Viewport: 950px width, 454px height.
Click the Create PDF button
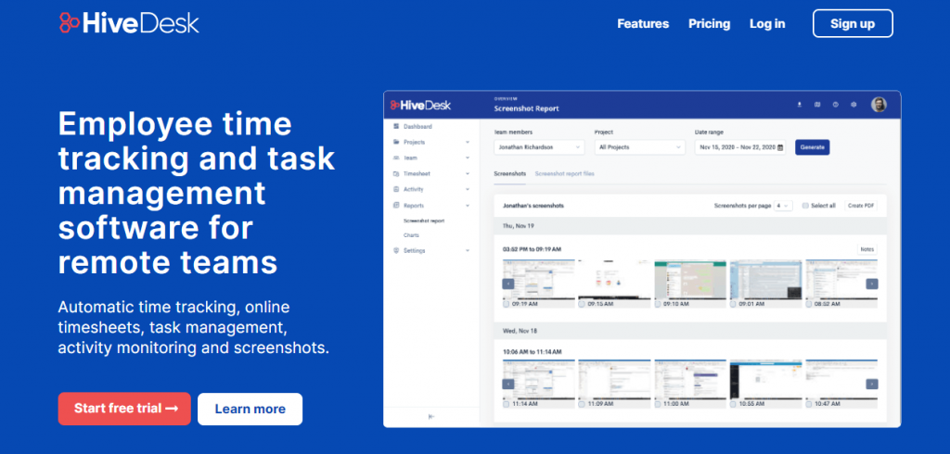[861, 206]
